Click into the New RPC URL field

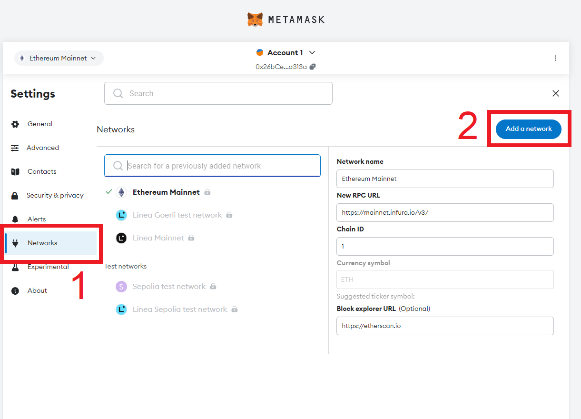point(445,213)
